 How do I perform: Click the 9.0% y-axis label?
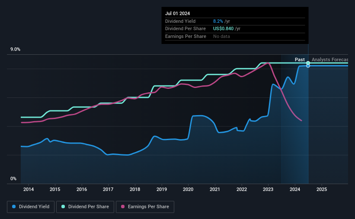coord(15,50)
